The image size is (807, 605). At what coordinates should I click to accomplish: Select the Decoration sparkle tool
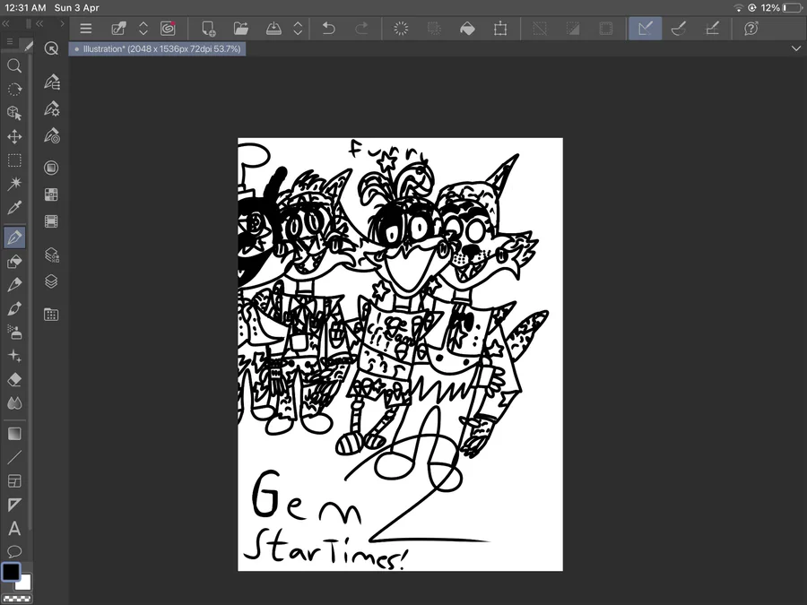point(14,356)
